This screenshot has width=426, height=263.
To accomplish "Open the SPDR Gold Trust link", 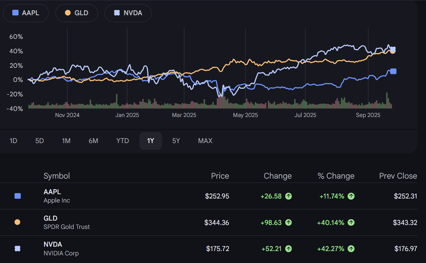I will [66, 227].
